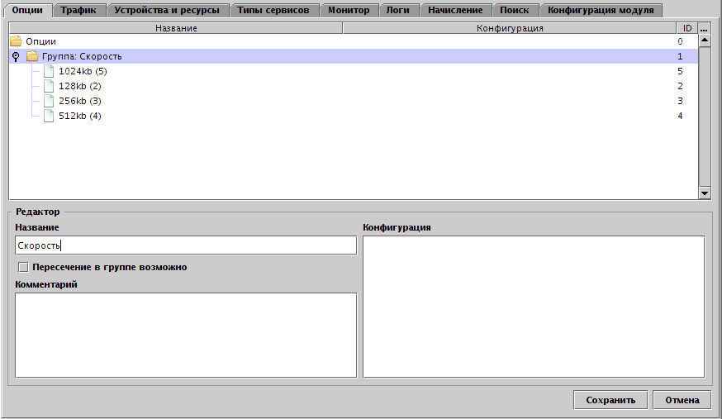The width and height of the screenshot is (722, 419).
Task: Click the 256kb (3) document icon
Action: click(x=49, y=101)
